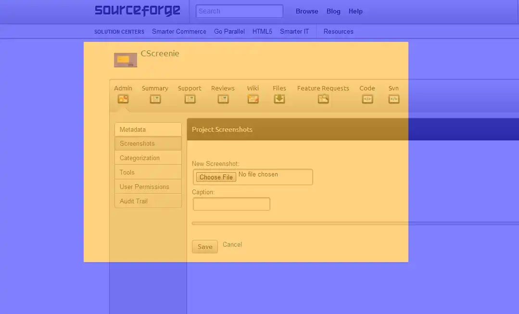Open the Smarter IT solution center
This screenshot has width=519, height=314.
(294, 31)
